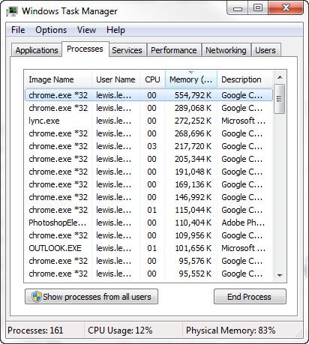The height and width of the screenshot is (344, 309).
Task: Click Adobe Ph... description cell
Action: [x=243, y=223]
